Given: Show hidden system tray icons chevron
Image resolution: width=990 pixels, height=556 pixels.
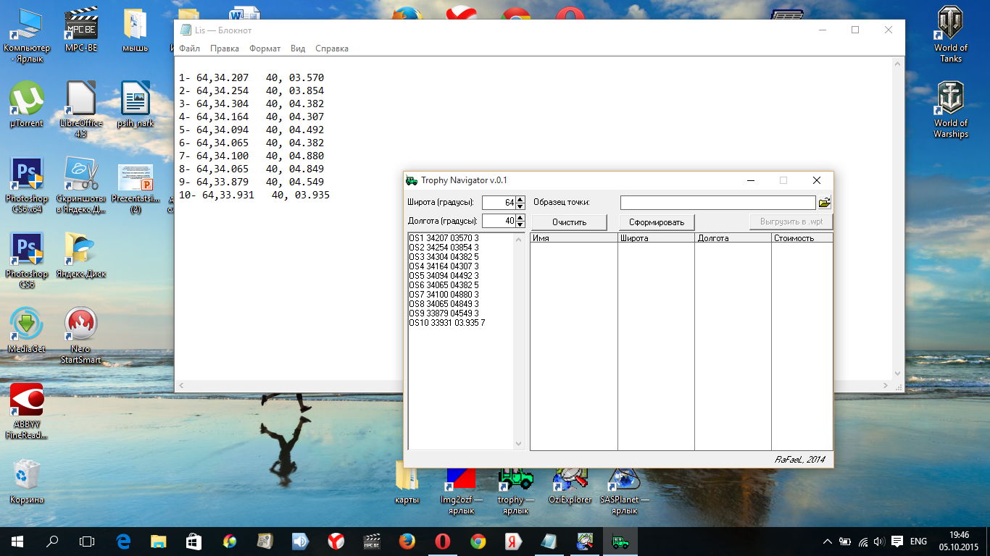Looking at the screenshot, I should point(828,542).
